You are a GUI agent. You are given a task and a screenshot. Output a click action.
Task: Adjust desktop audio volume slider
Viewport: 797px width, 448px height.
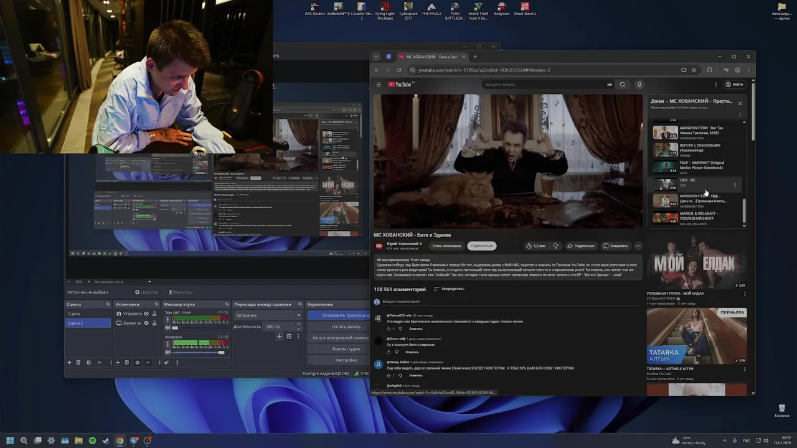click(200, 328)
